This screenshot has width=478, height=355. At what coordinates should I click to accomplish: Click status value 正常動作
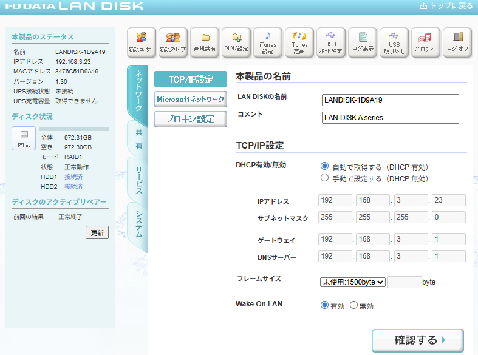(x=77, y=167)
